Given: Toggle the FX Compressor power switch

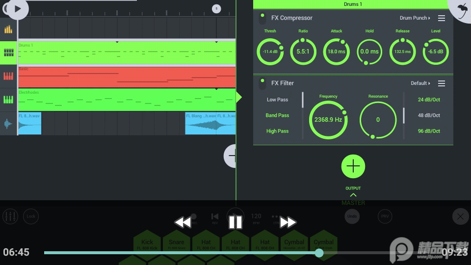Looking at the screenshot, I should (262, 18).
